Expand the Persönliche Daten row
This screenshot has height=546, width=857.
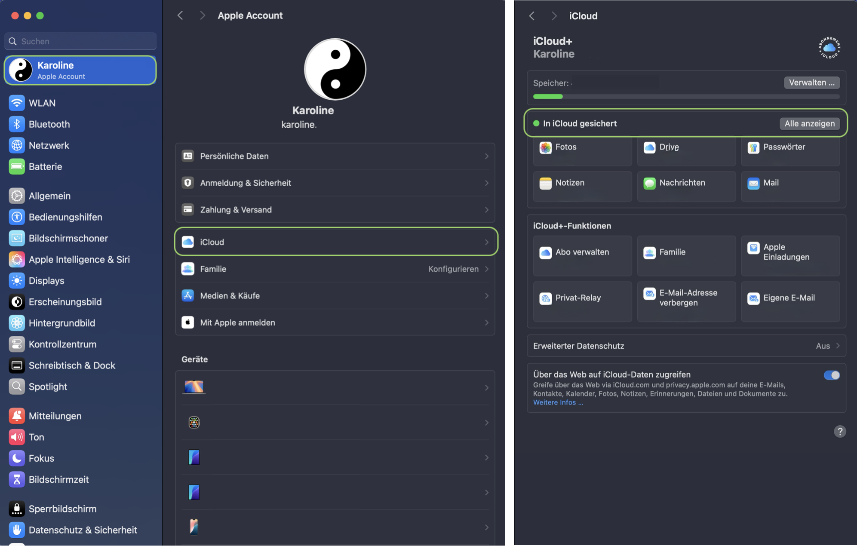335,156
